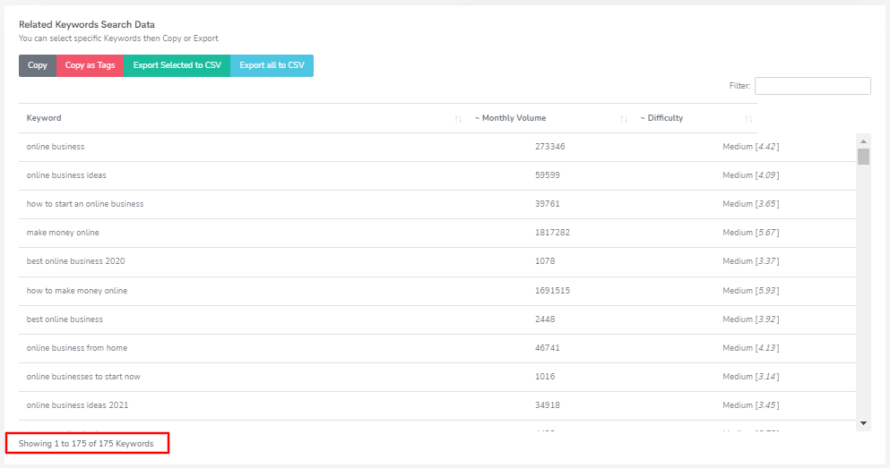The width and height of the screenshot is (890, 468).
Task: Click the table scrollbar down arrow
Action: pyautogui.click(x=863, y=423)
